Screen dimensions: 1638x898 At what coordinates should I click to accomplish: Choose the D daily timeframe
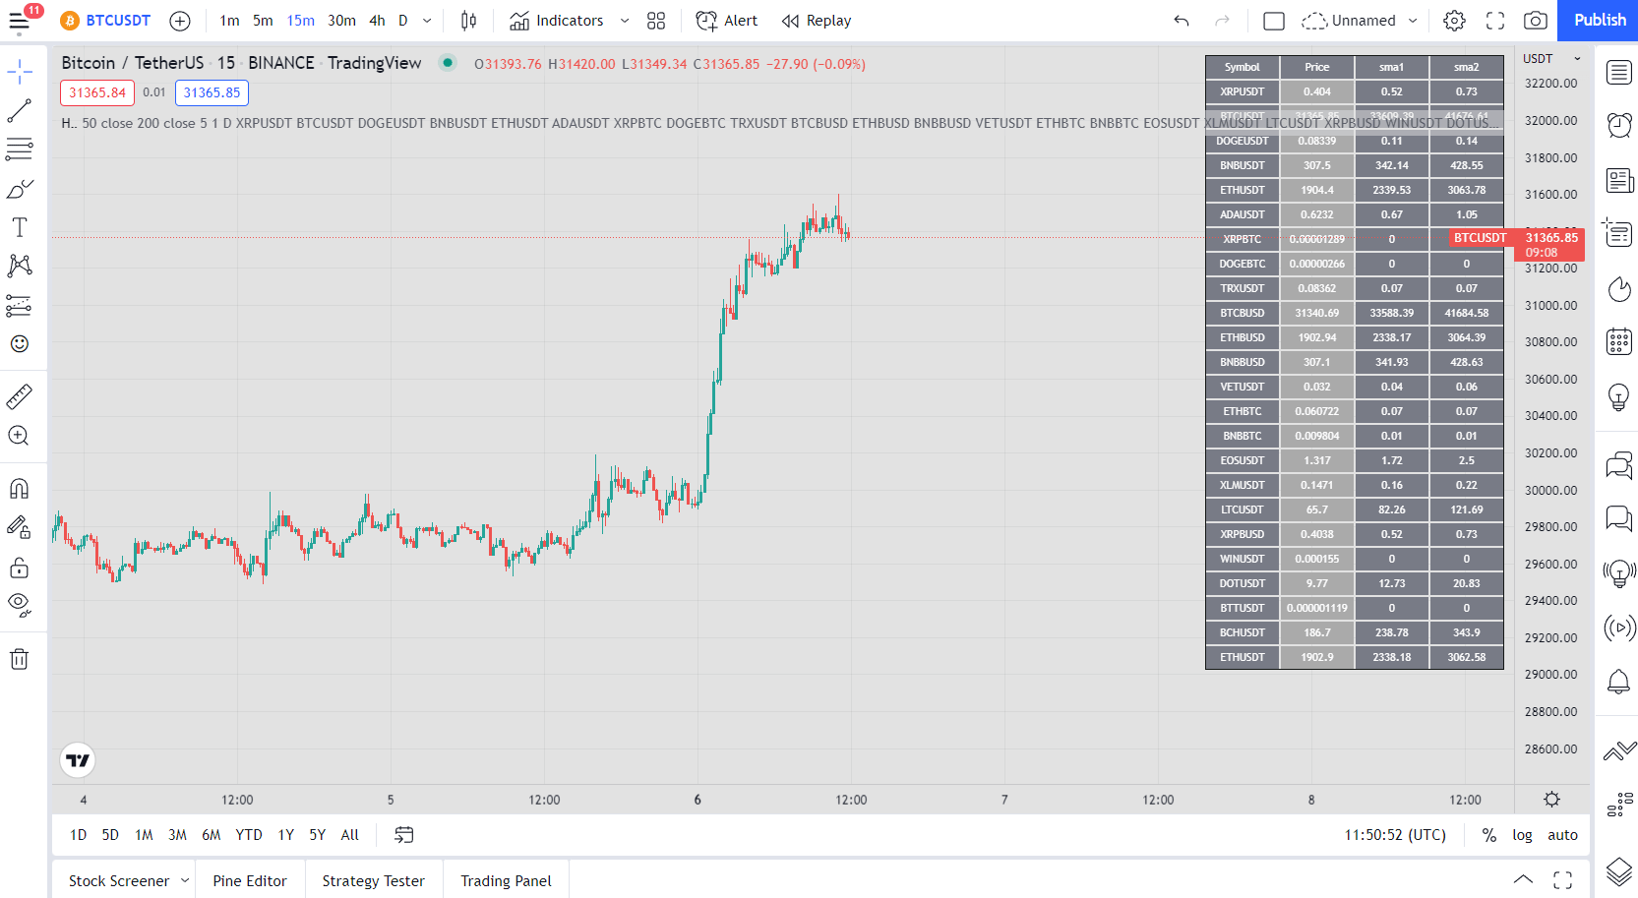[x=402, y=20]
